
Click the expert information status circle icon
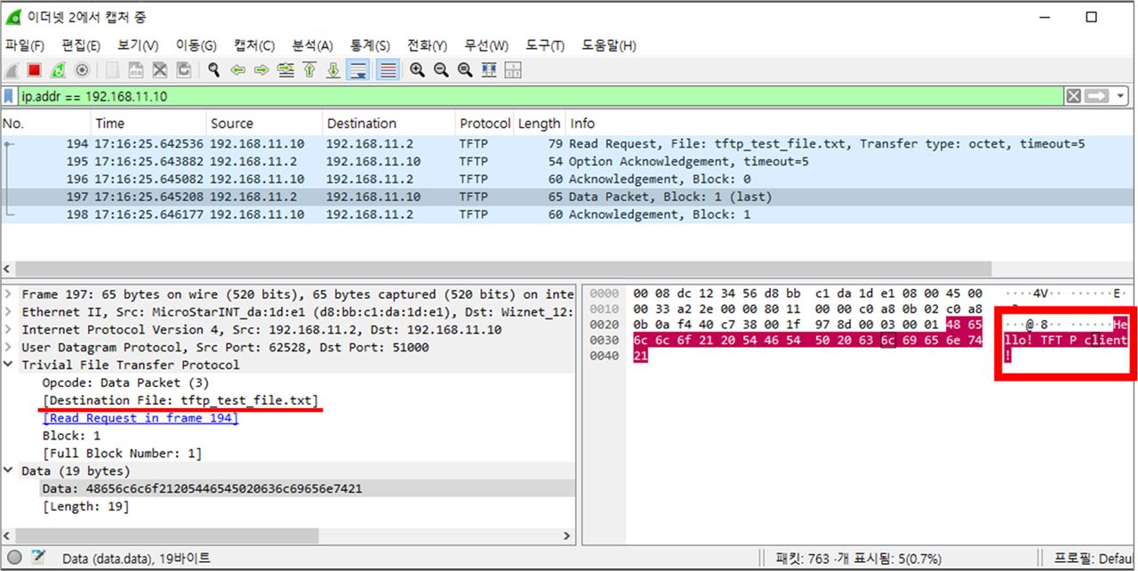[x=14, y=559]
